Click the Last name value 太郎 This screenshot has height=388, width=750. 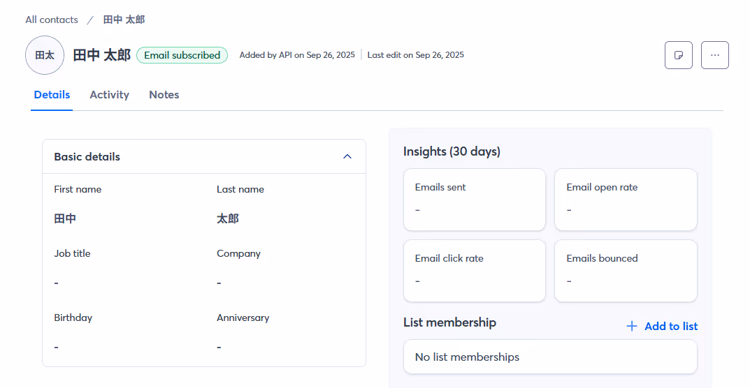[x=228, y=218]
